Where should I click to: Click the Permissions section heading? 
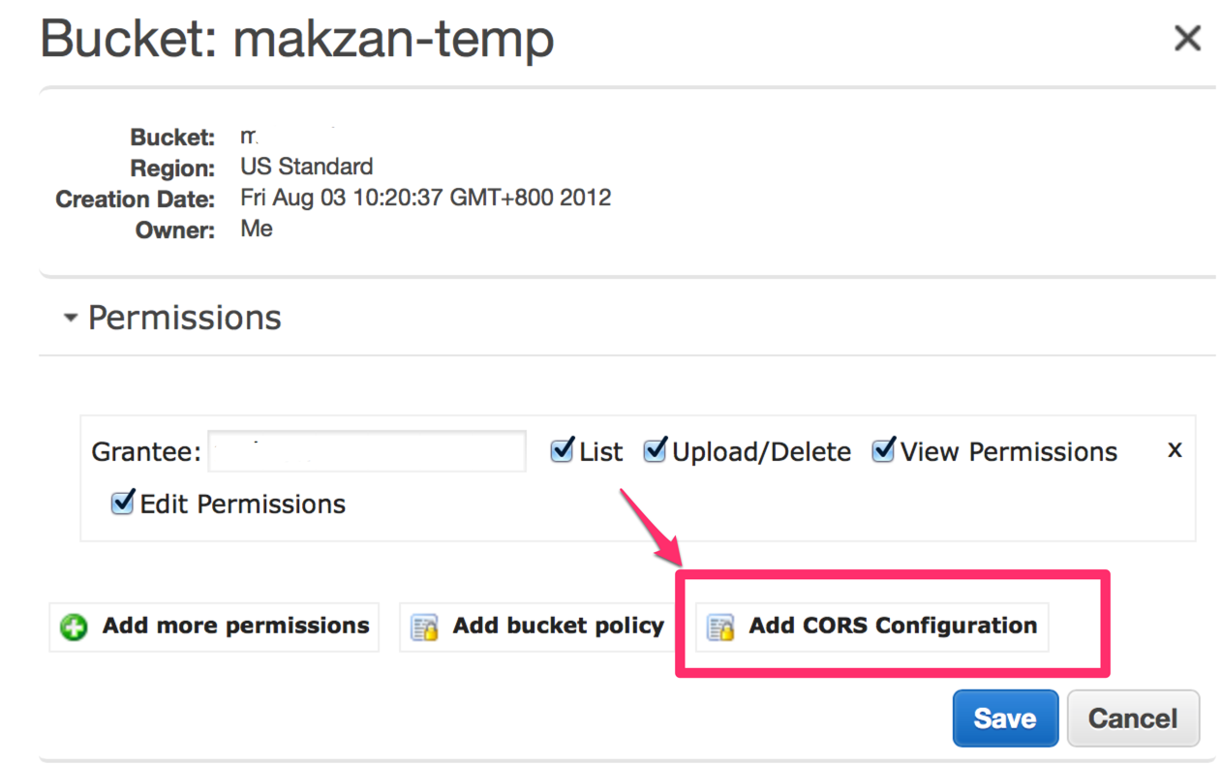pyautogui.click(x=185, y=318)
